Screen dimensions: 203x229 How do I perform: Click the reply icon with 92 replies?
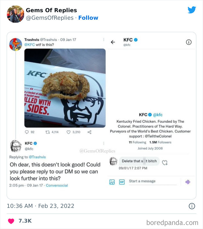coord(27,132)
